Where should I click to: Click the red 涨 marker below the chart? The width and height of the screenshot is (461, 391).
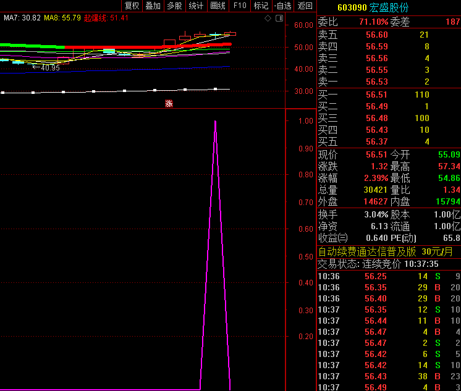click(x=169, y=104)
